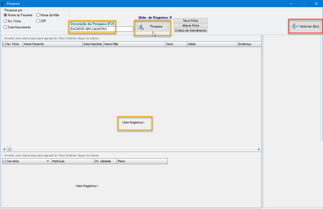
Task: Select the CPF radio option
Action: (x=38, y=21)
